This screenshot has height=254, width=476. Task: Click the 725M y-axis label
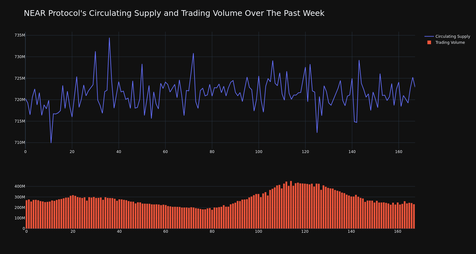pyautogui.click(x=20, y=78)
